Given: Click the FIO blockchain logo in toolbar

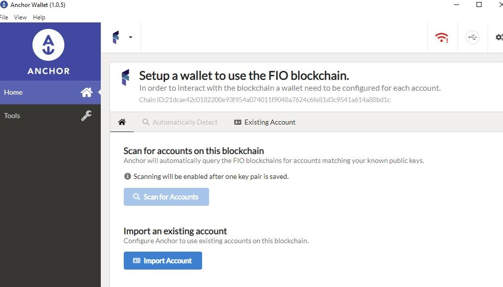Looking at the screenshot, I should tap(116, 37).
